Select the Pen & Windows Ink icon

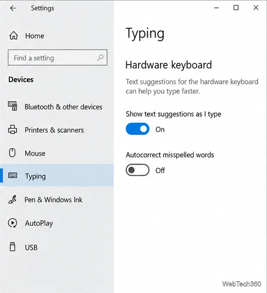[x=13, y=200]
